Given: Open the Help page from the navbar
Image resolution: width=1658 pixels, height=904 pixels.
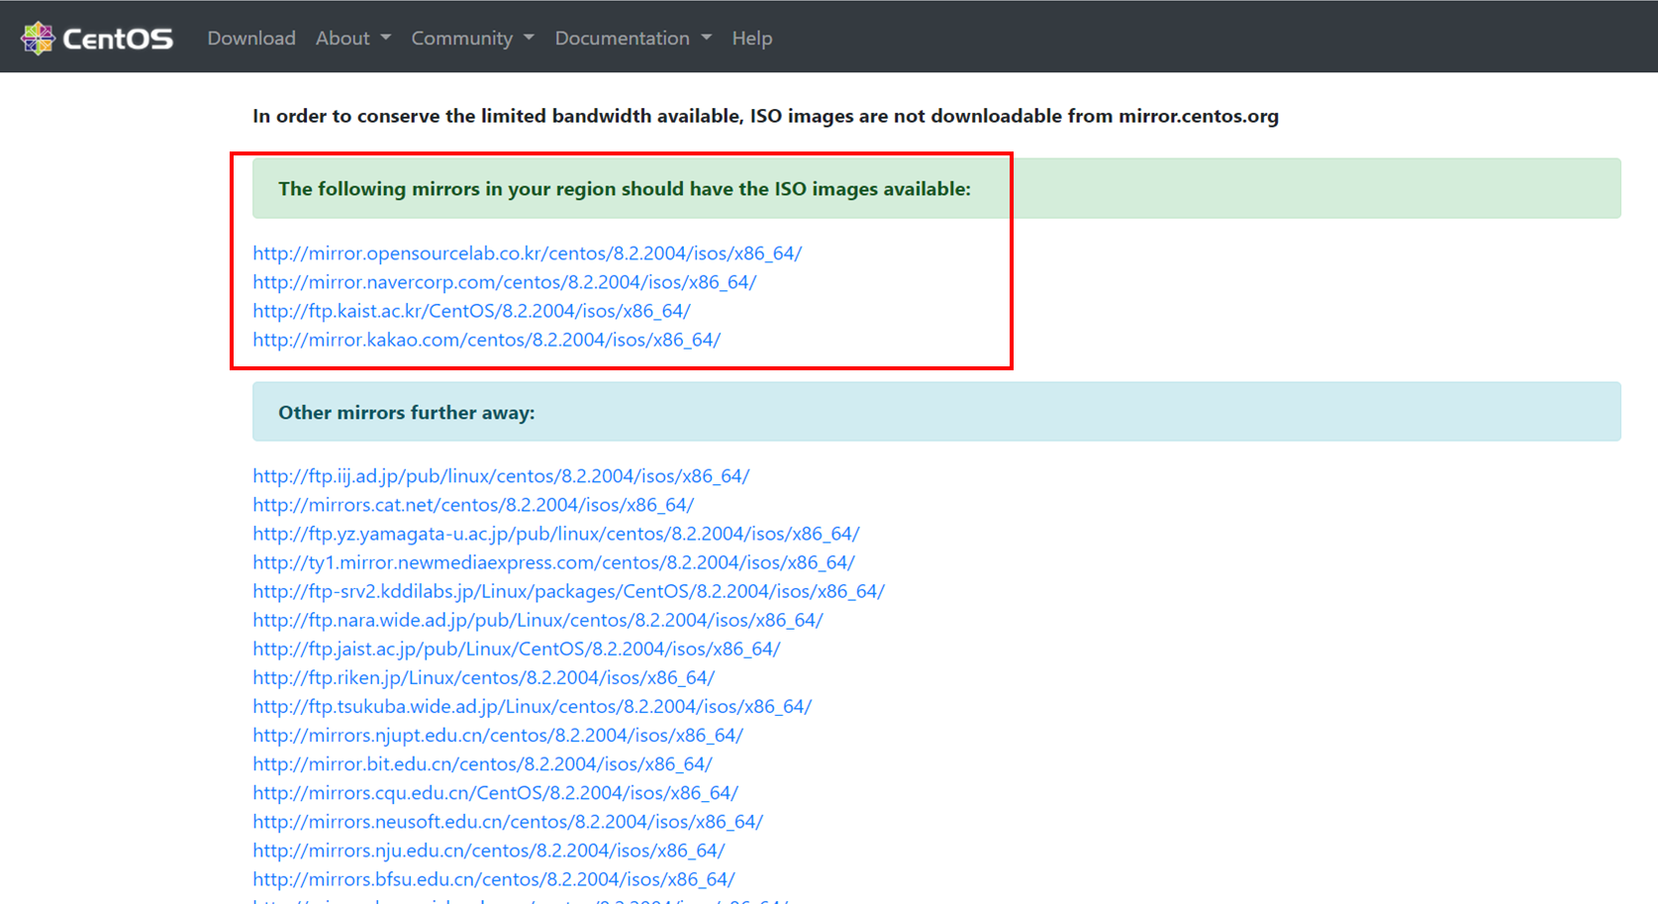Looking at the screenshot, I should tap(752, 38).
